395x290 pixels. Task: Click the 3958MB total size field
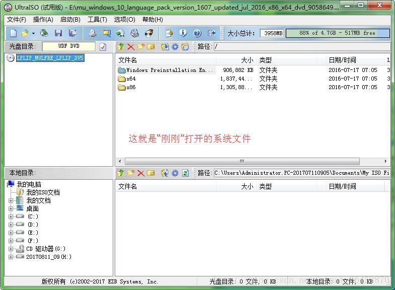272,33
